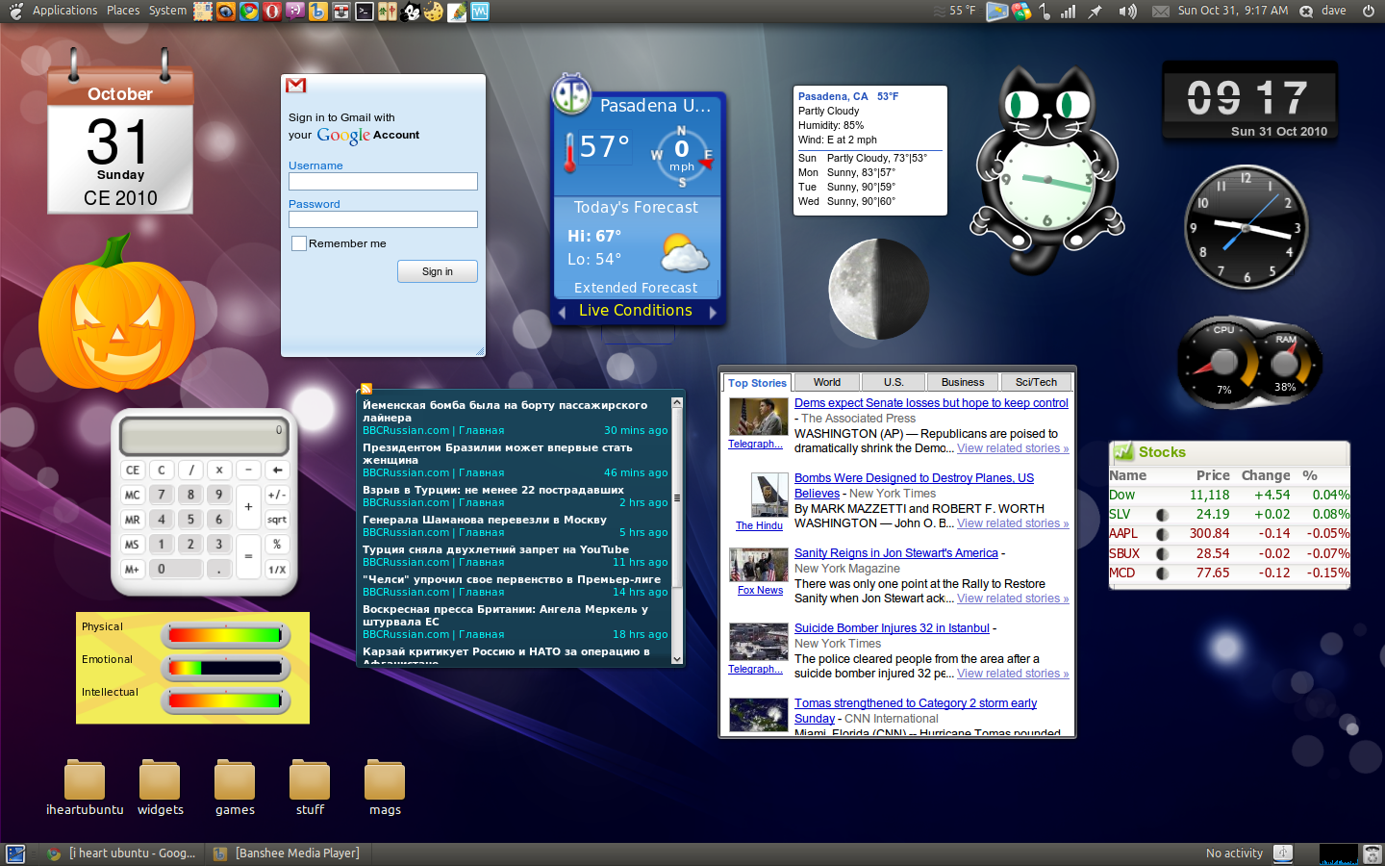The width and height of the screenshot is (1385, 866).
Task: Click the power session icon
Action: [1369, 11]
